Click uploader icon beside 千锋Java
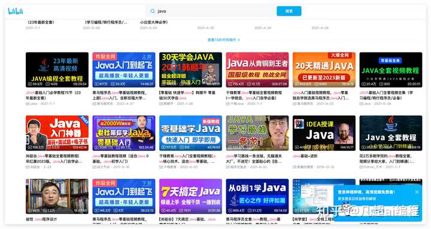 [228, 104]
